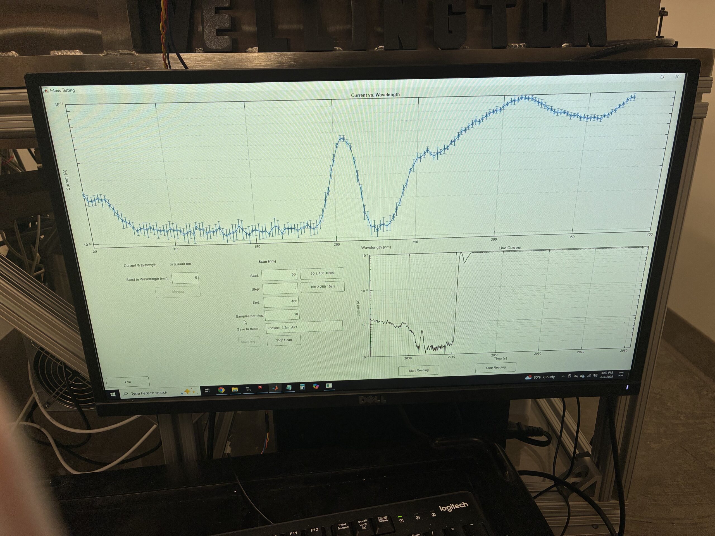The image size is (715, 536).
Task: Open the 60°F Cloudy weather widget
Action: tap(540, 377)
